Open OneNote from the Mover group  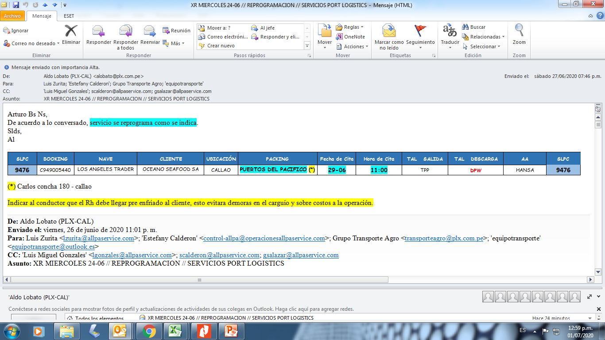pos(350,37)
